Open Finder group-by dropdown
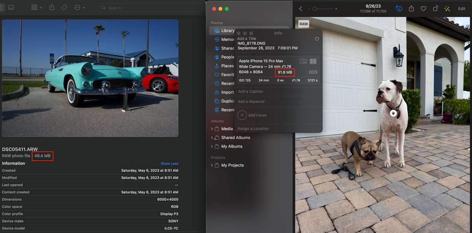 click(37, 7)
